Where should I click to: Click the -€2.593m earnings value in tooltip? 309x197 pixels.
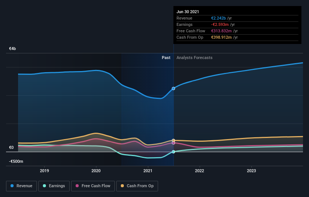[x=220, y=24]
